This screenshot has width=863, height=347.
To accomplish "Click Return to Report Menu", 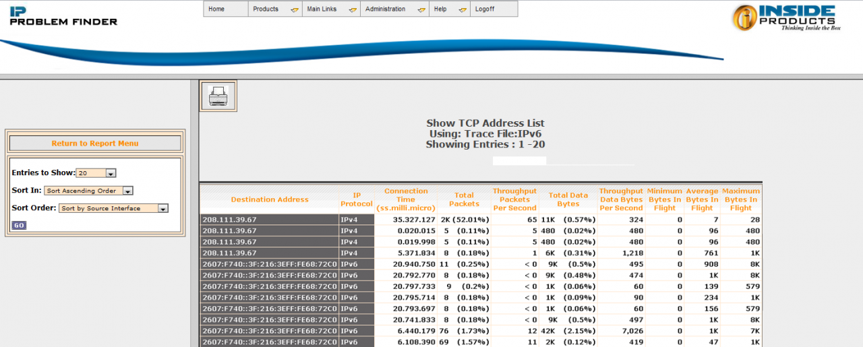I will [95, 144].
